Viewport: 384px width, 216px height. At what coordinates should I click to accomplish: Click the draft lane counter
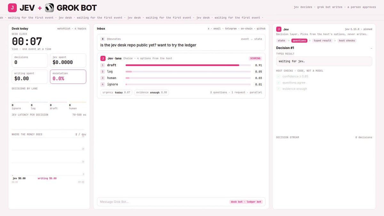click(x=59, y=105)
